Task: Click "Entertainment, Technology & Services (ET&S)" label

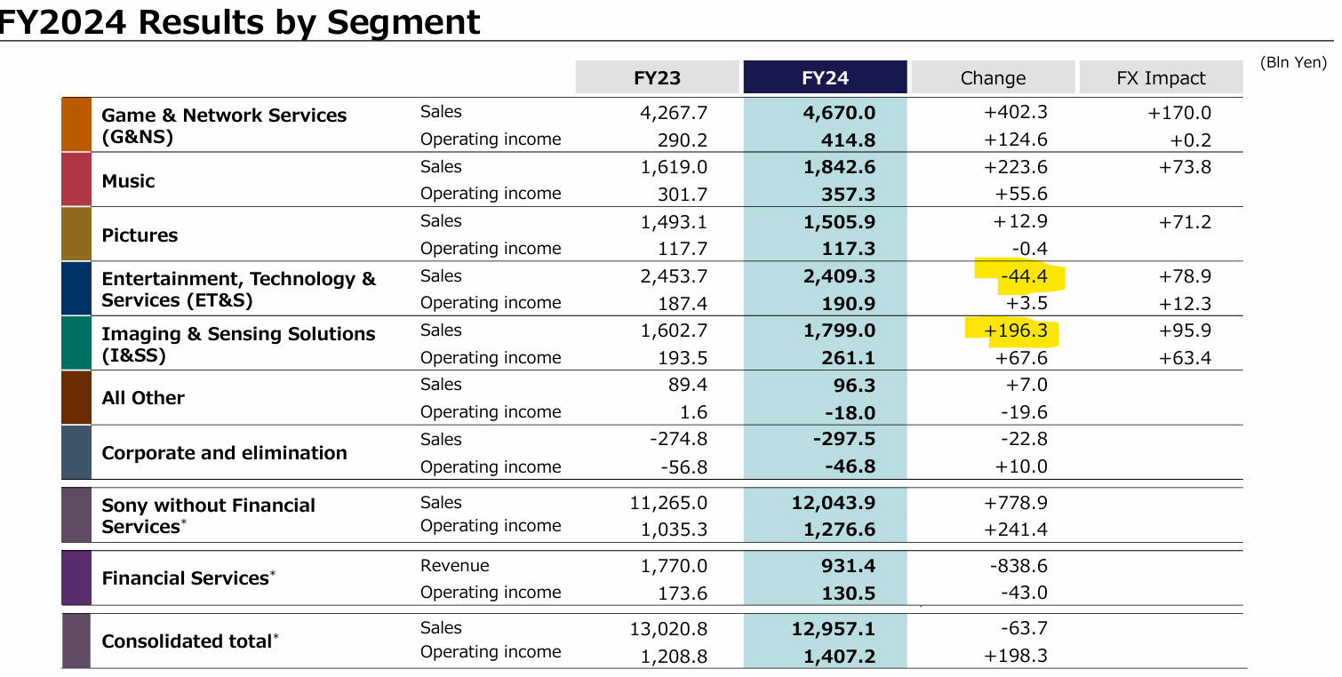Action: (x=239, y=290)
